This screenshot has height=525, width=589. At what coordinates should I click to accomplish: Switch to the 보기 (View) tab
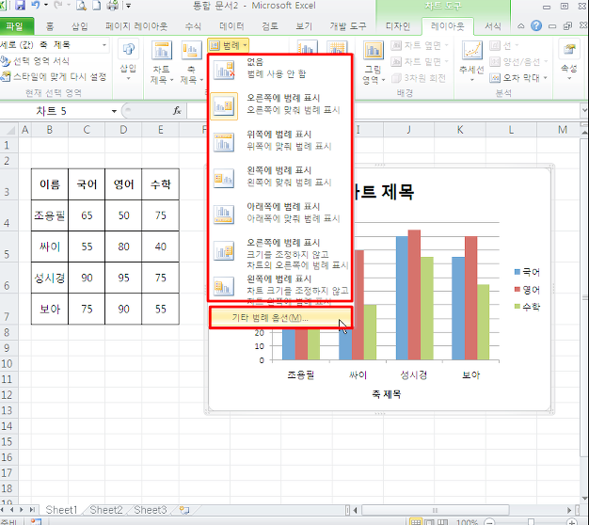304,26
